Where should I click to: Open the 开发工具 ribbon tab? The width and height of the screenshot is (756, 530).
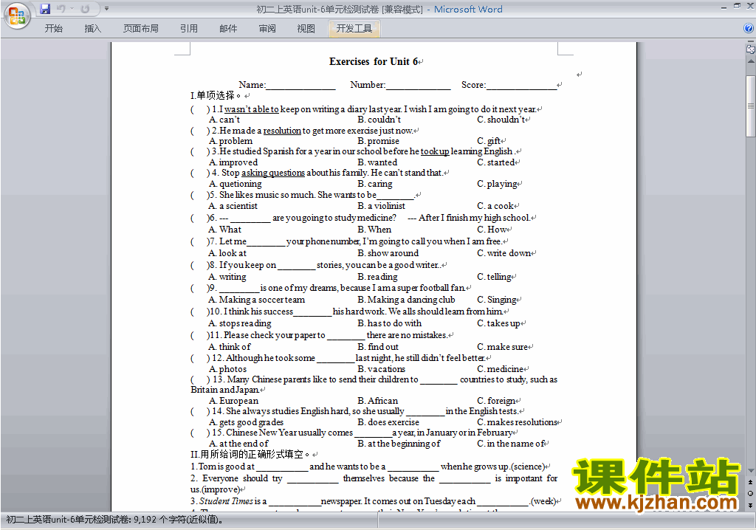click(354, 29)
